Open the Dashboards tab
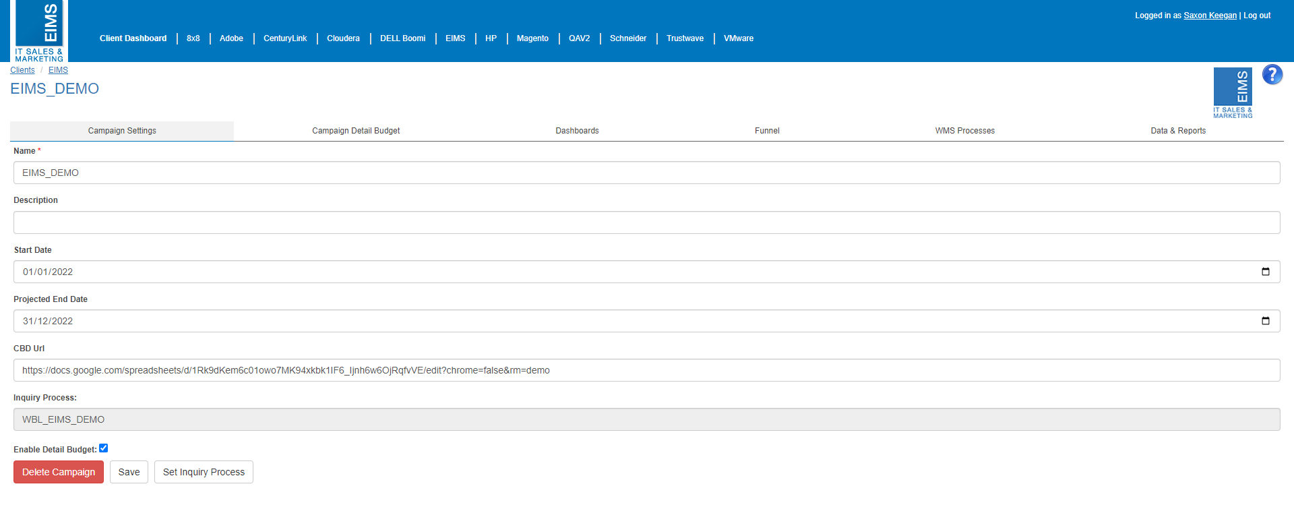The width and height of the screenshot is (1294, 507). pos(577,131)
